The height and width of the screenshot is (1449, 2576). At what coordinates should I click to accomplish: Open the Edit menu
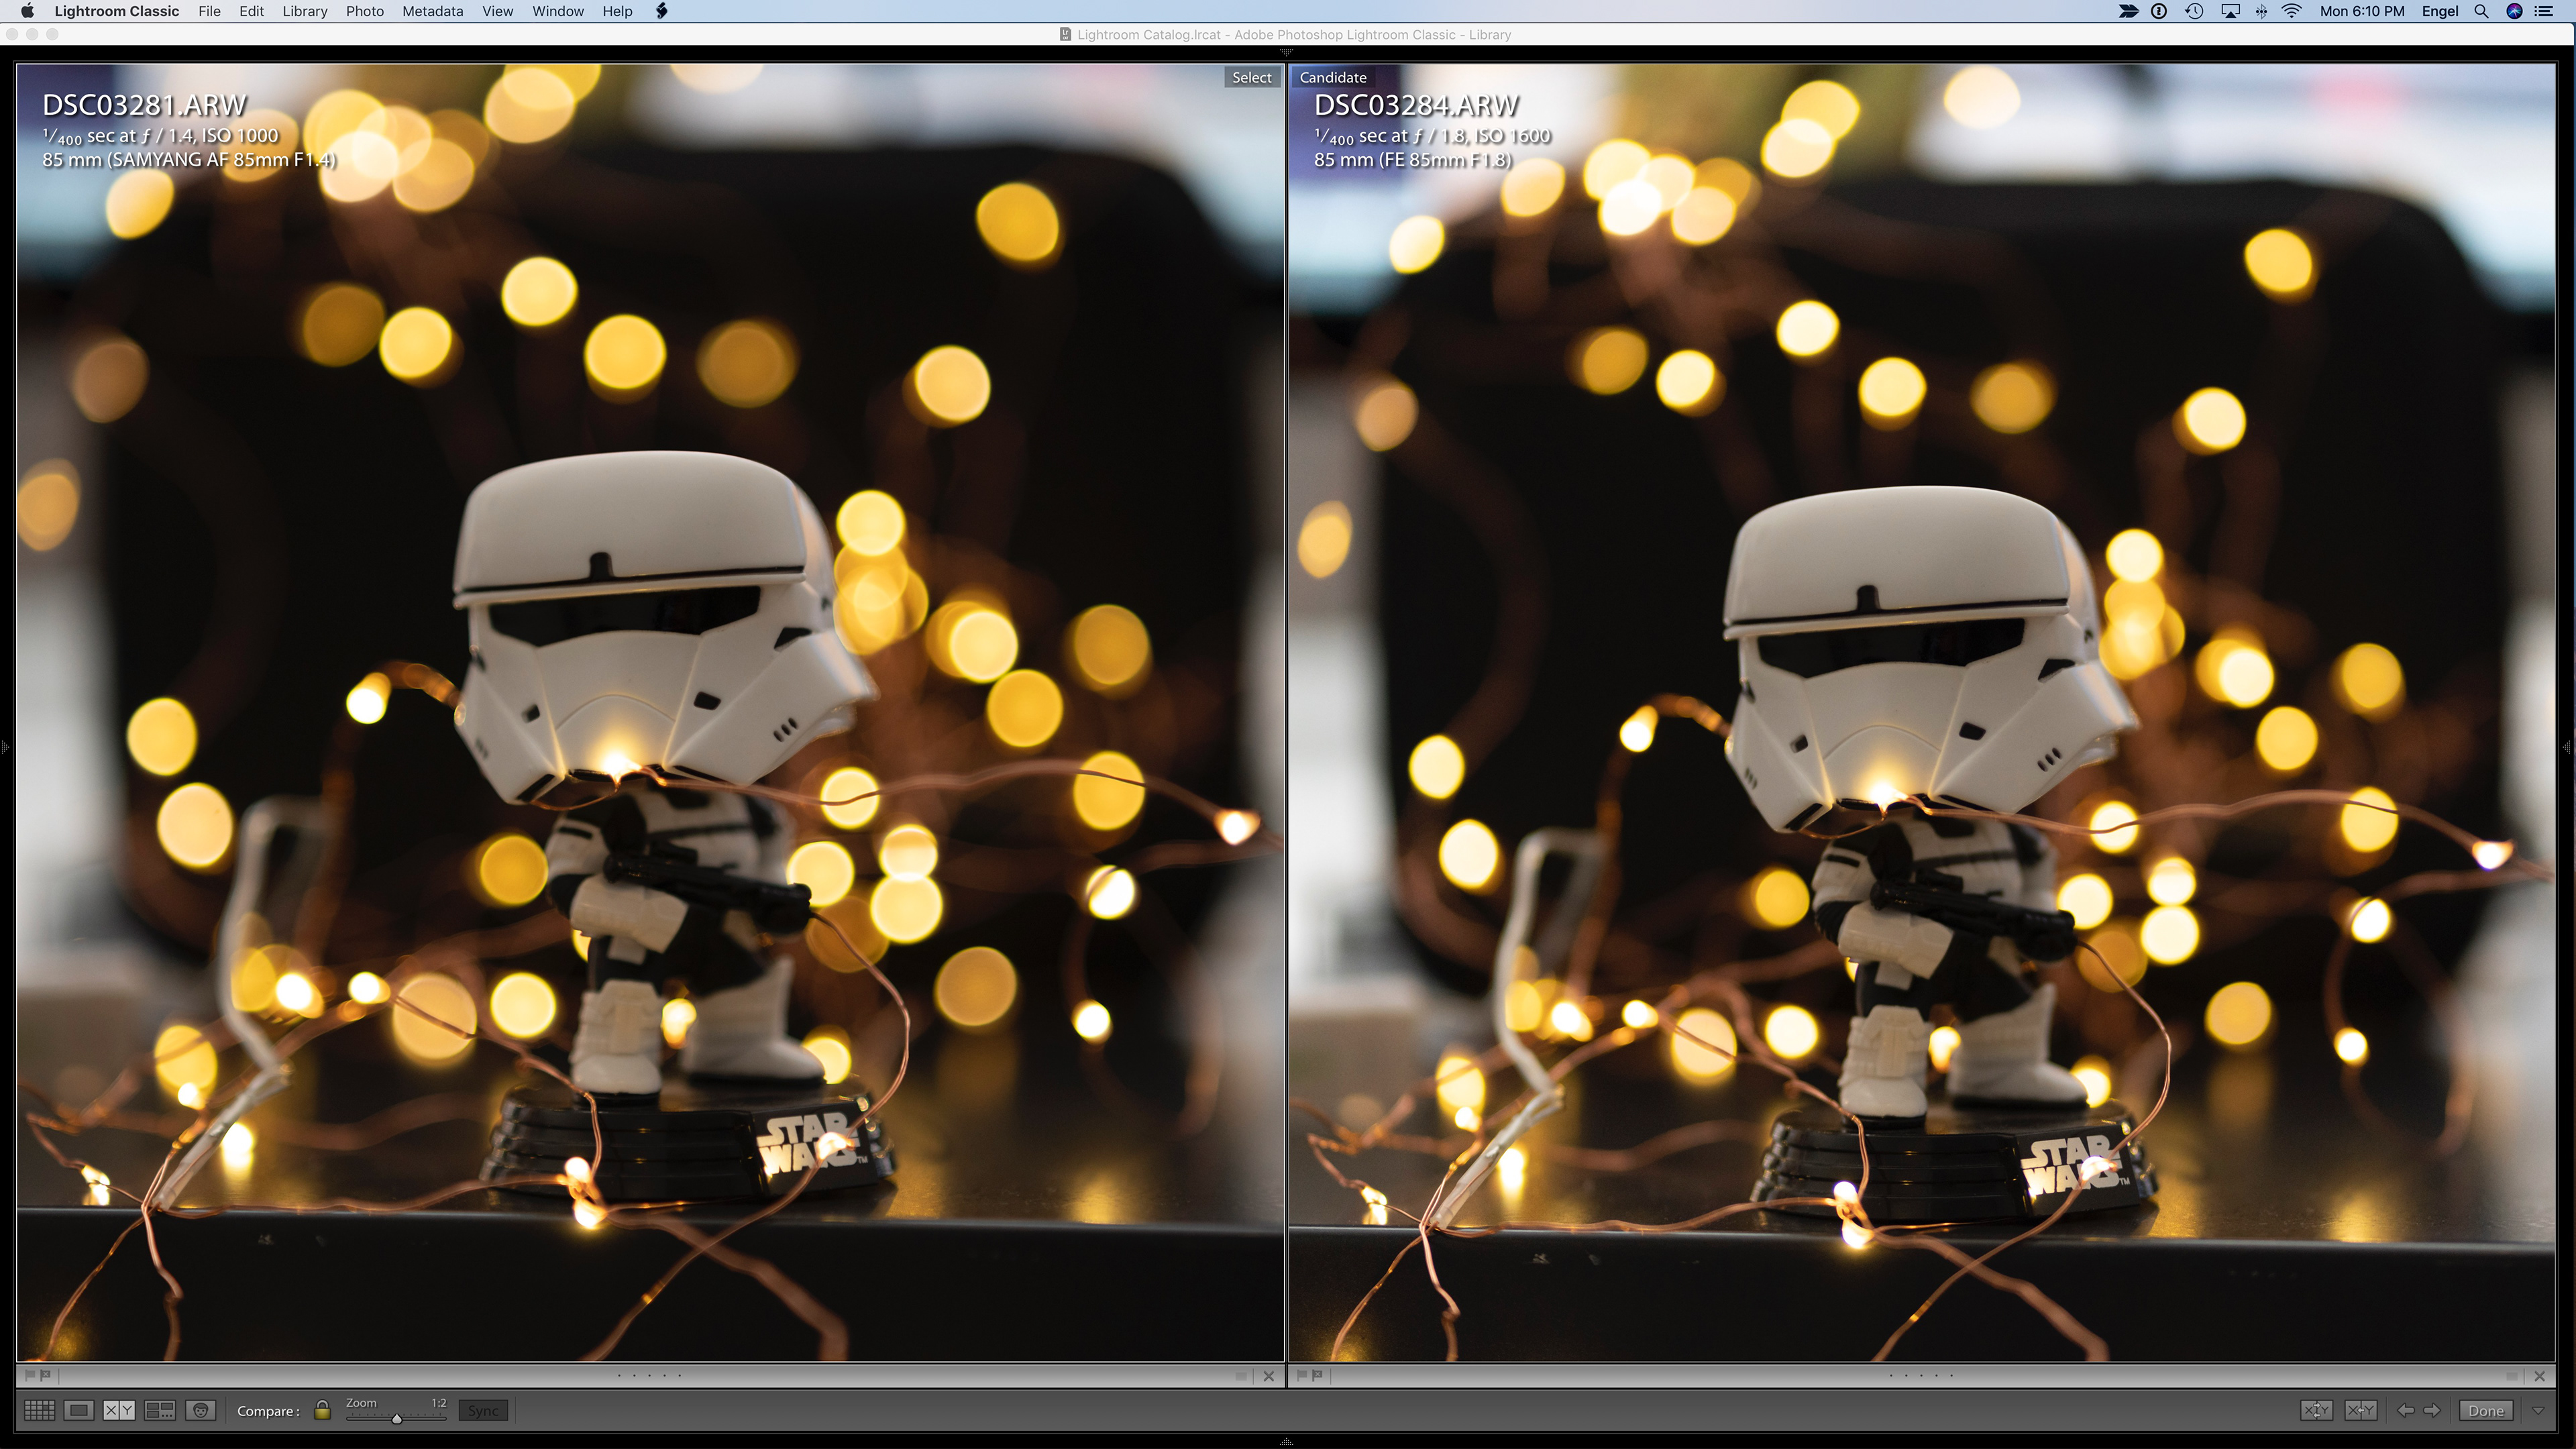251,11
